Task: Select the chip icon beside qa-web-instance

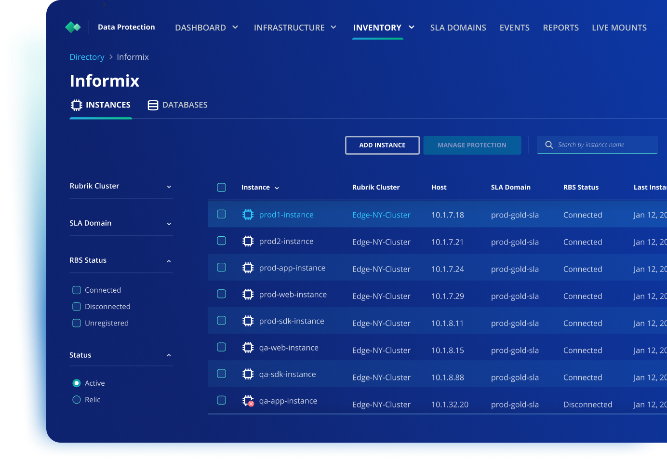Action: (248, 347)
